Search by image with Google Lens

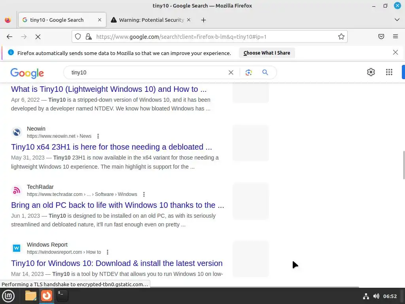point(248,73)
